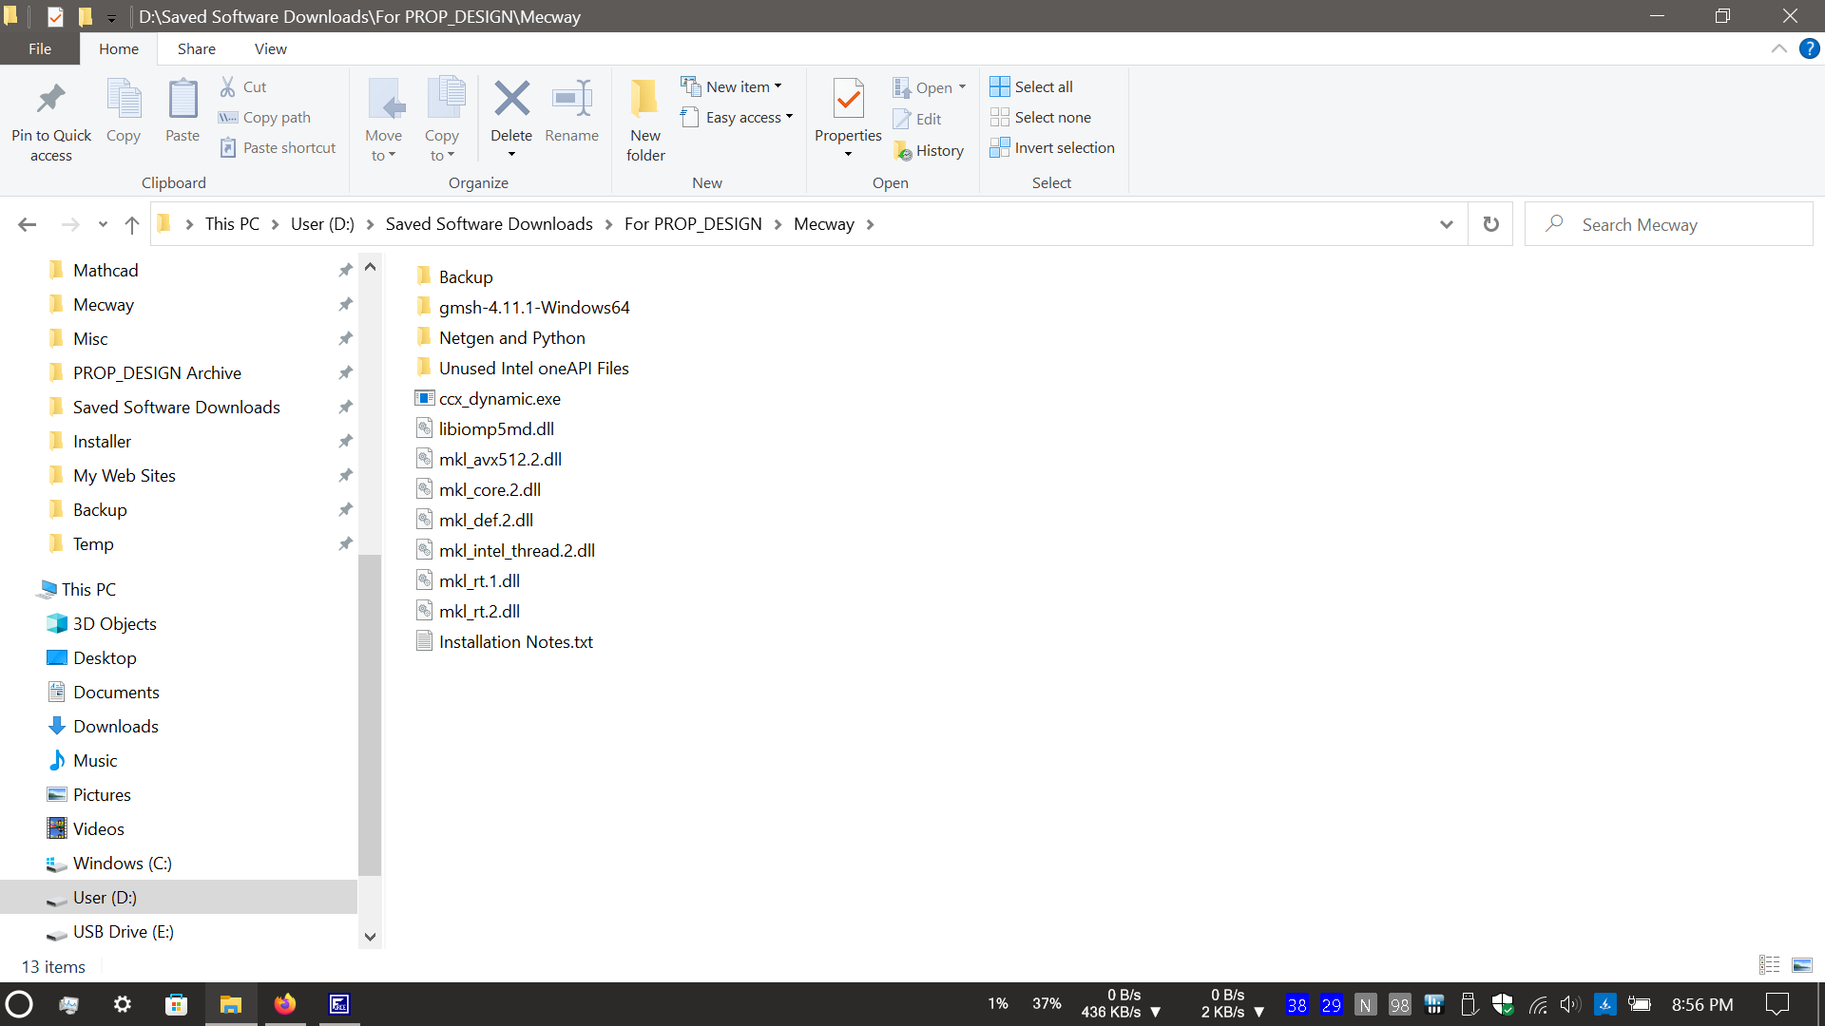Go back with Back arrow
The width and height of the screenshot is (1825, 1026).
(x=28, y=224)
